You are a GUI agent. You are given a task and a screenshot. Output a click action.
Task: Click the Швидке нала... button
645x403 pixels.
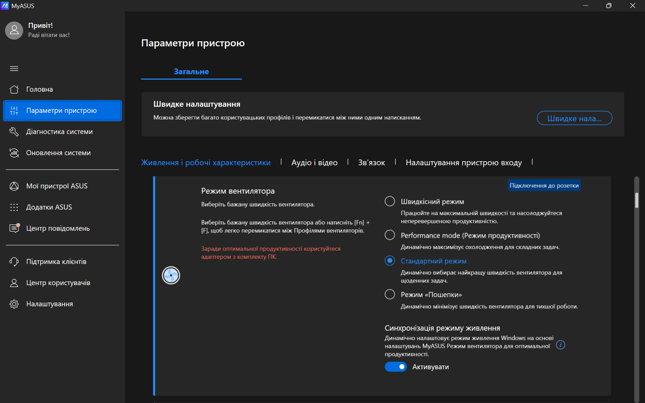coord(574,118)
